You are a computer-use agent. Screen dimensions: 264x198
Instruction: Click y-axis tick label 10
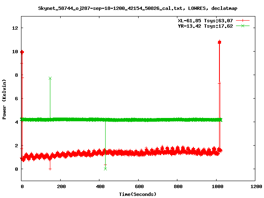point(15,52)
